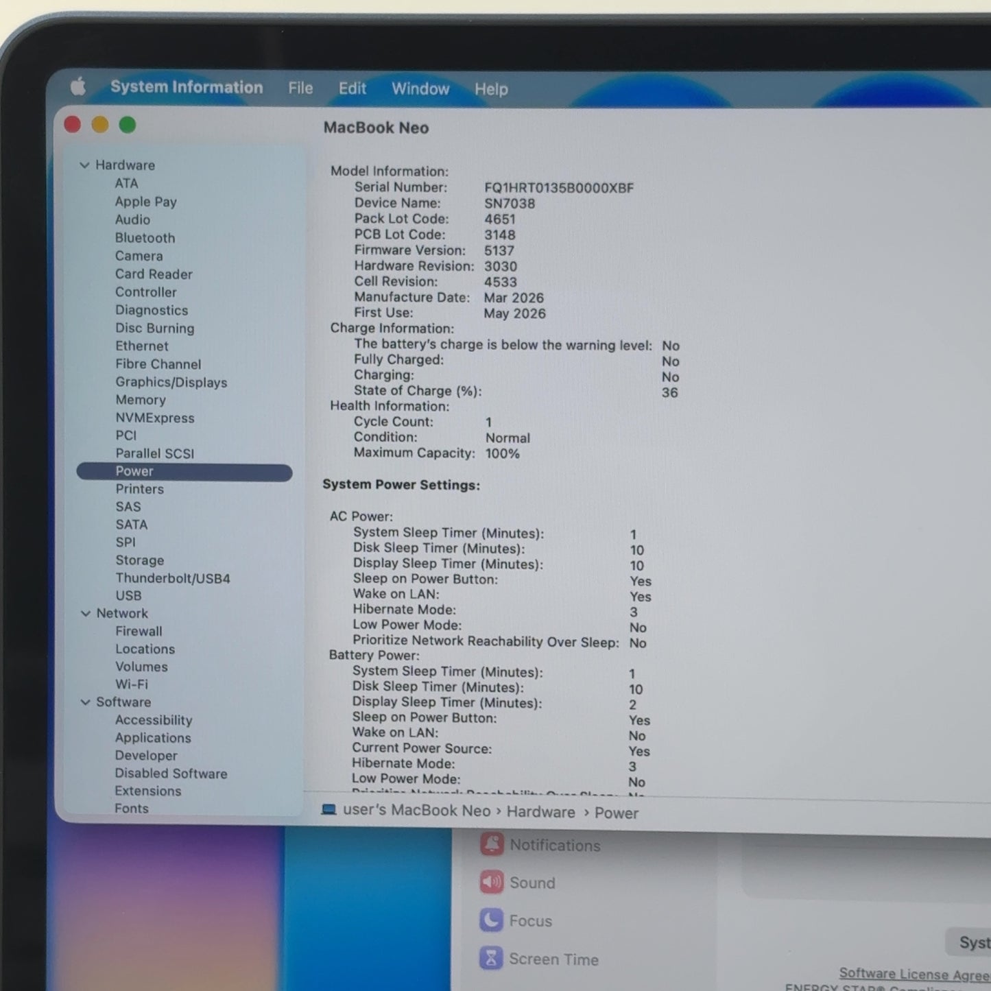Viewport: 991px width, 991px height.
Task: Select Storage in the sidebar
Action: 139,560
